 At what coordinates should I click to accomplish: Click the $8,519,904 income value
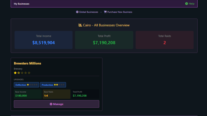44,43
